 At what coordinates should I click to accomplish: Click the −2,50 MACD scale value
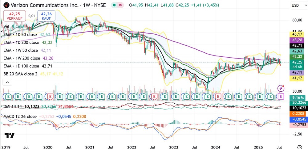(297, 134)
